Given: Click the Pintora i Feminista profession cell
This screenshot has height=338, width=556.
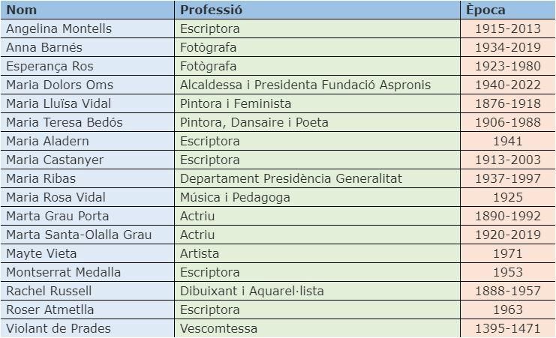Looking at the screenshot, I should 317,104.
